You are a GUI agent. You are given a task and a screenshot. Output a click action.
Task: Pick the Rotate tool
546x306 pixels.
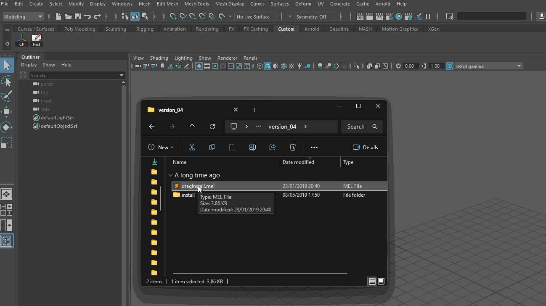point(7,127)
